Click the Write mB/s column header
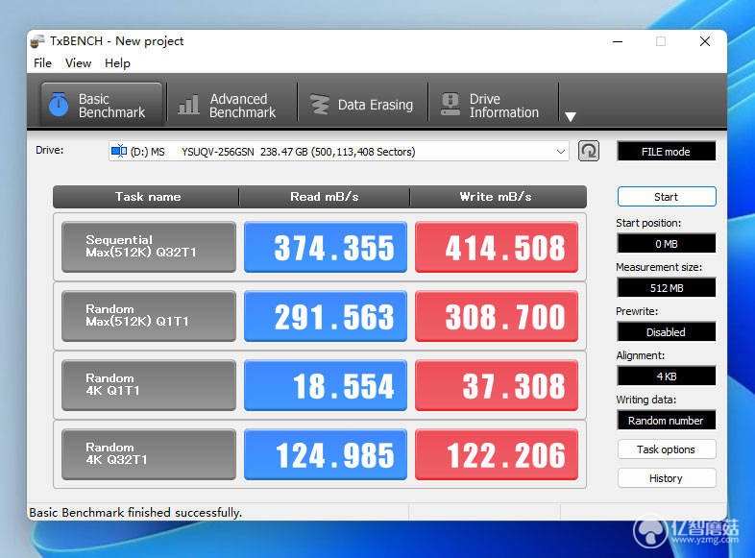755x558 pixels. (x=498, y=197)
